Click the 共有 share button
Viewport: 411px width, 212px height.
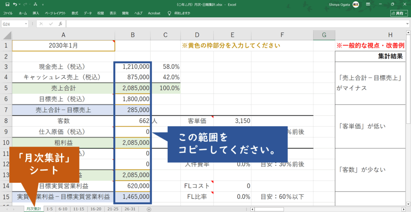(x=399, y=13)
